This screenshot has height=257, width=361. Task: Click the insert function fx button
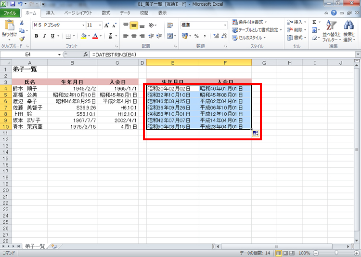click(x=86, y=54)
